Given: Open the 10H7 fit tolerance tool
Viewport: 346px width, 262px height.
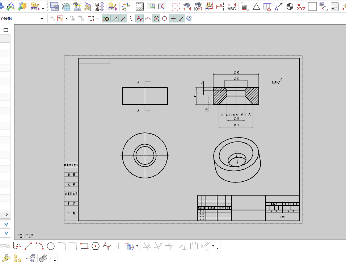Looking at the screenshot, I should 198,7.
